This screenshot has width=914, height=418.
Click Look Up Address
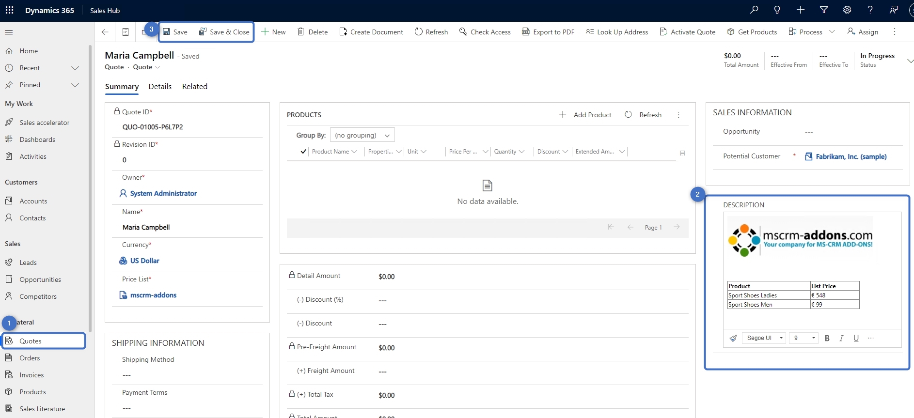point(617,32)
